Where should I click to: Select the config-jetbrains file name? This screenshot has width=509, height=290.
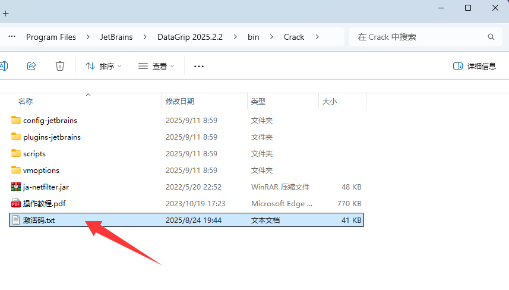coord(50,121)
